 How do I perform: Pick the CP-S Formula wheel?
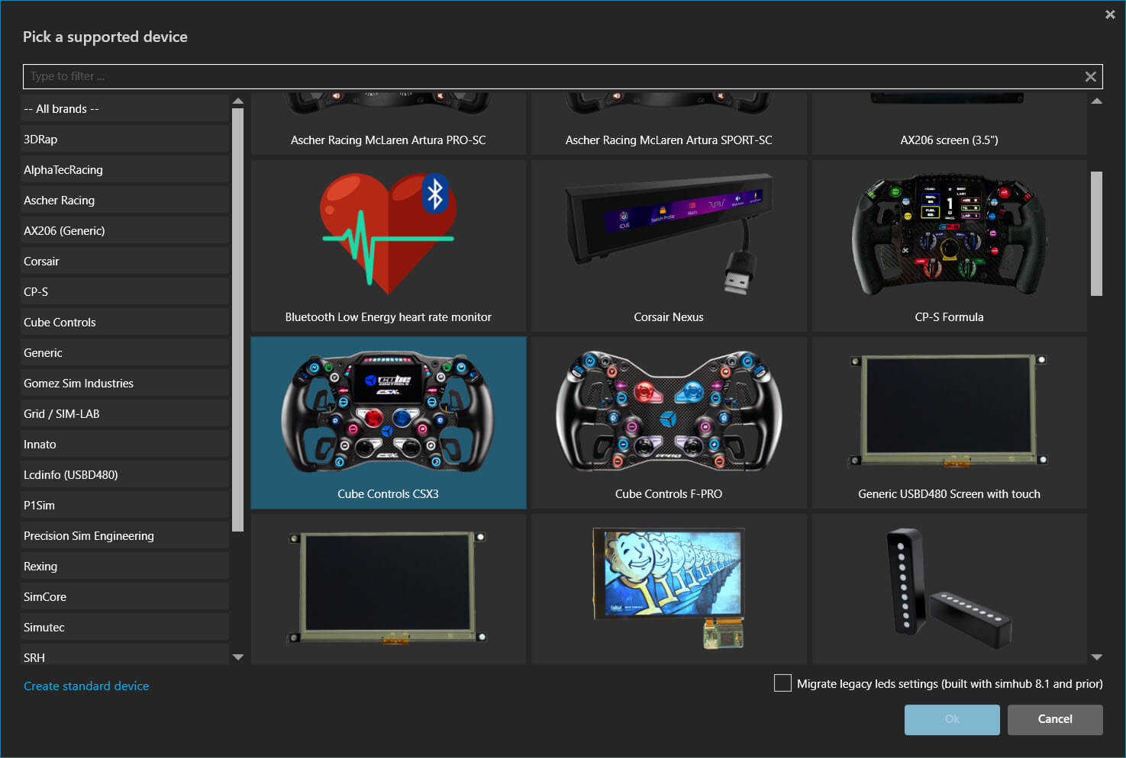(x=948, y=244)
